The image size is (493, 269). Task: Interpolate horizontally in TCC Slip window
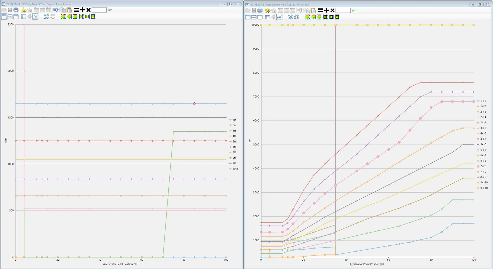tap(69, 17)
